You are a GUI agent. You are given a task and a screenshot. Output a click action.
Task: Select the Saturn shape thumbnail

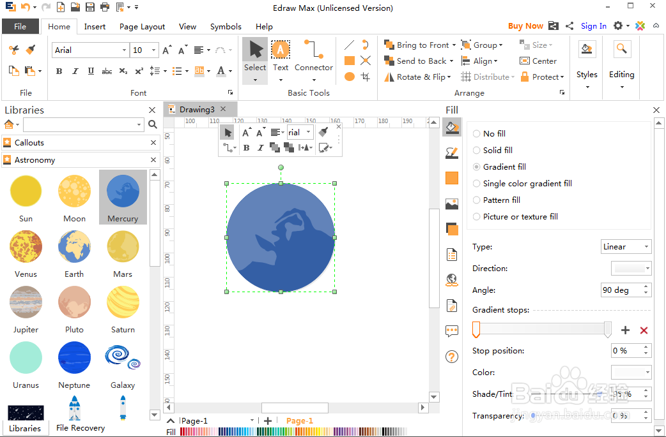point(123,302)
